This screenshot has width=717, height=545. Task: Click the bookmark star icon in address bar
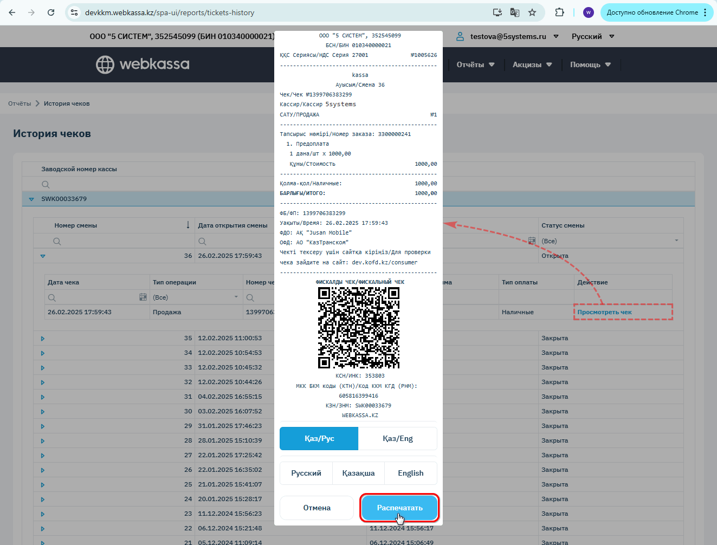[x=532, y=12]
